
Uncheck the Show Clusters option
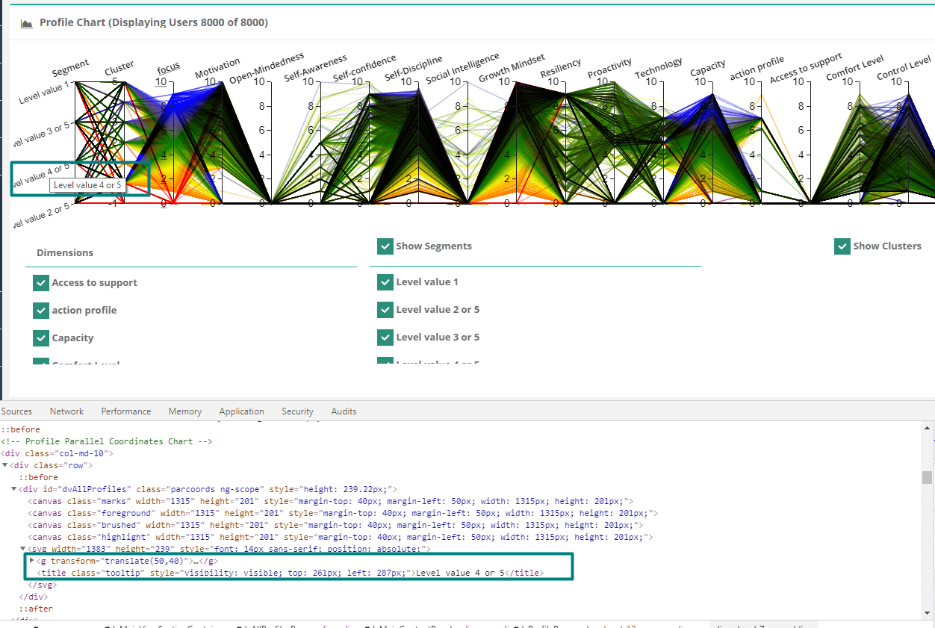842,246
